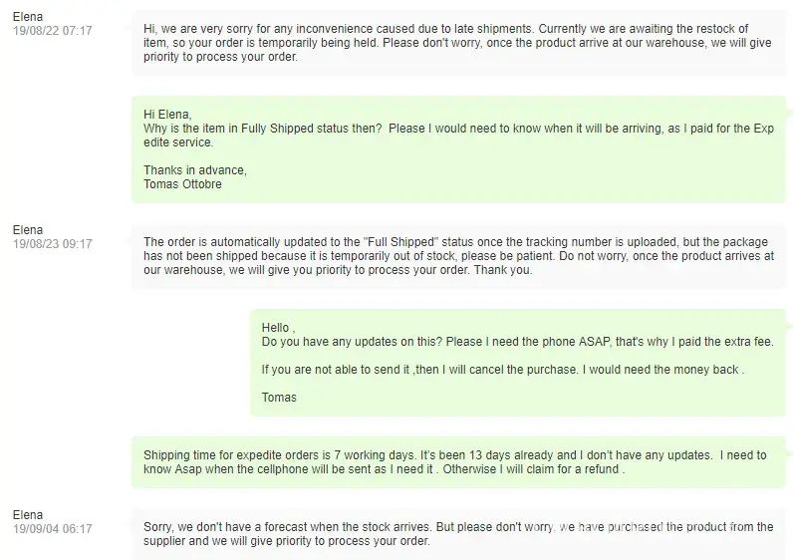This screenshot has height=560, width=794.
Task: Click the 19/08/22 07:17 timestamp
Action: 52,31
